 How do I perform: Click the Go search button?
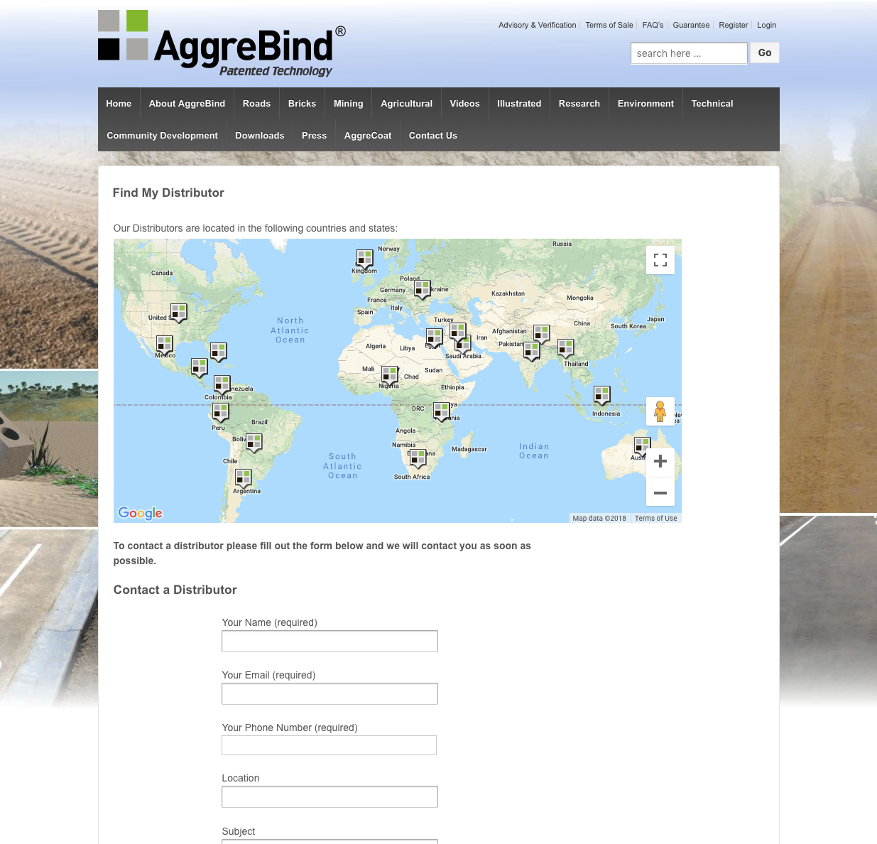coord(765,53)
